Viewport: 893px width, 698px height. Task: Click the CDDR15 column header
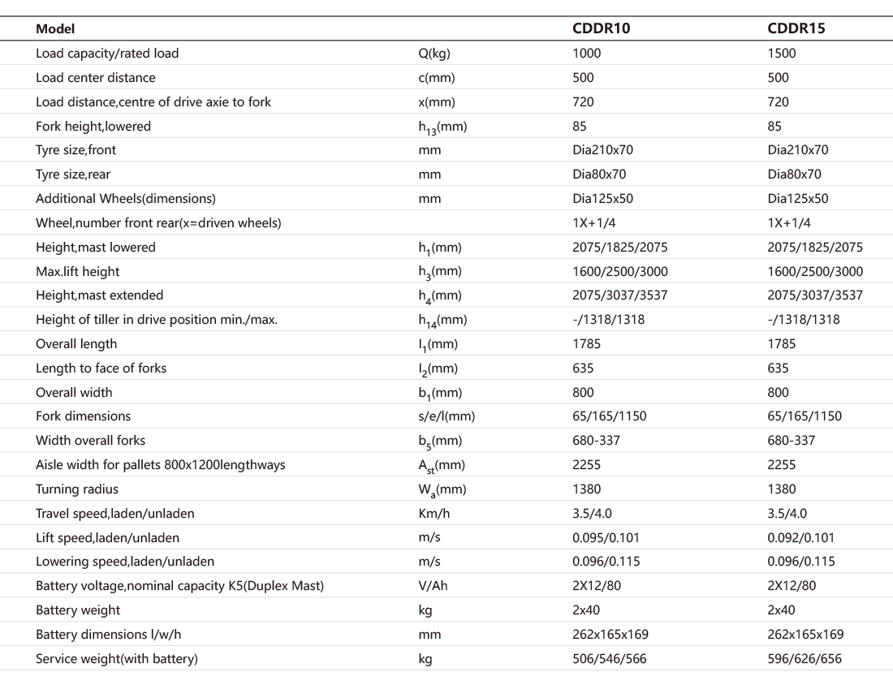tap(796, 29)
